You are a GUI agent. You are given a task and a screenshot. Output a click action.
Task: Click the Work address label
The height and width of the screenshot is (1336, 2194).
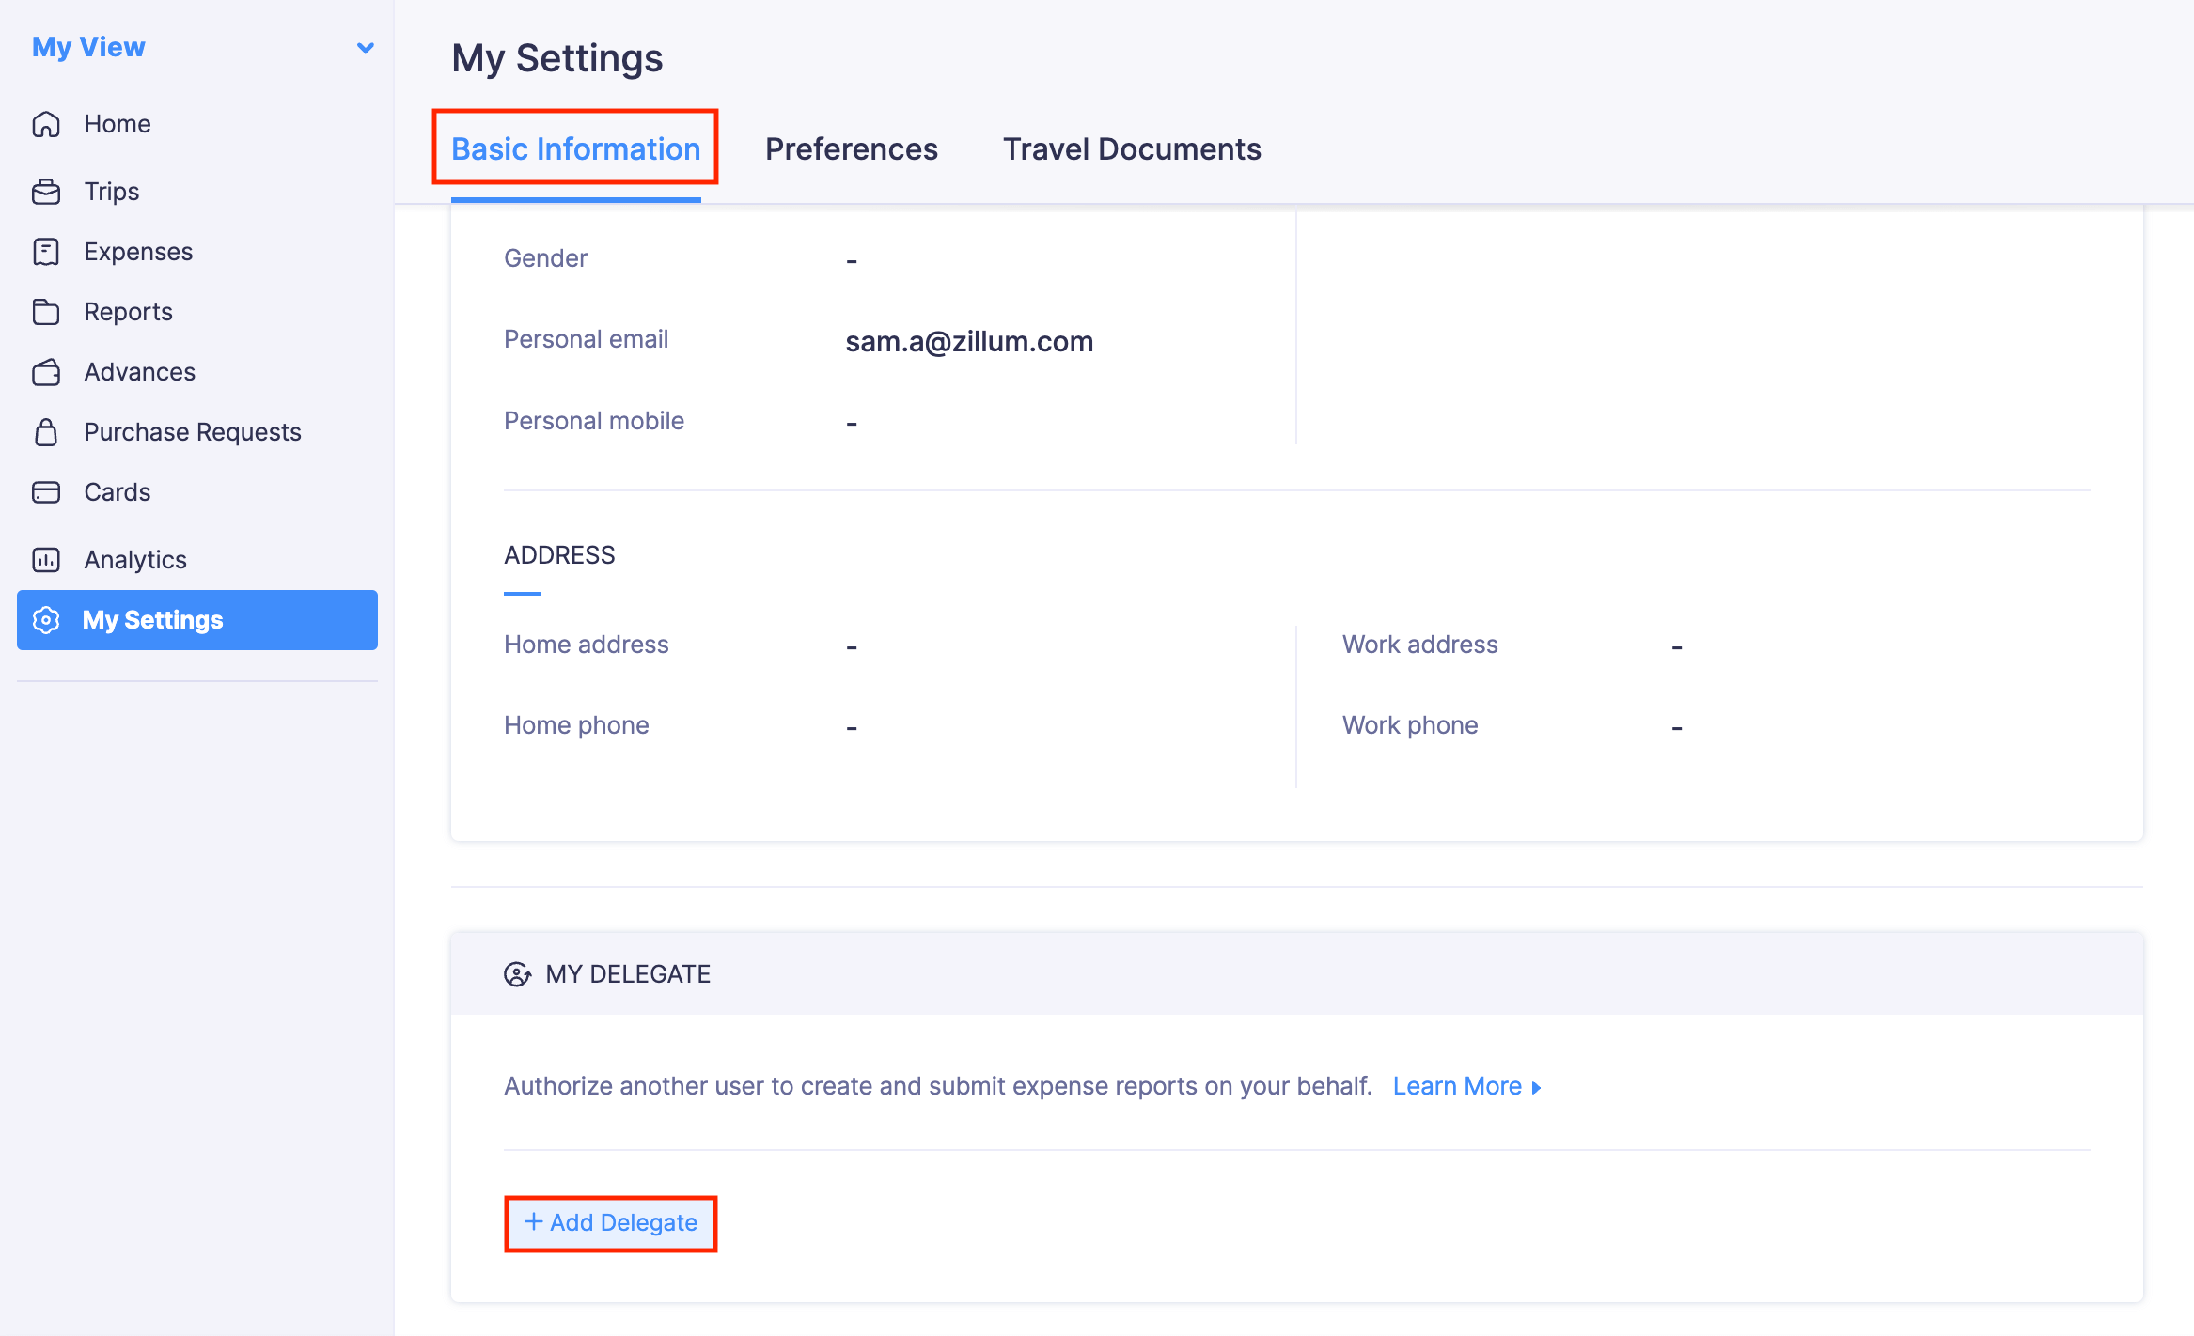pos(1419,645)
